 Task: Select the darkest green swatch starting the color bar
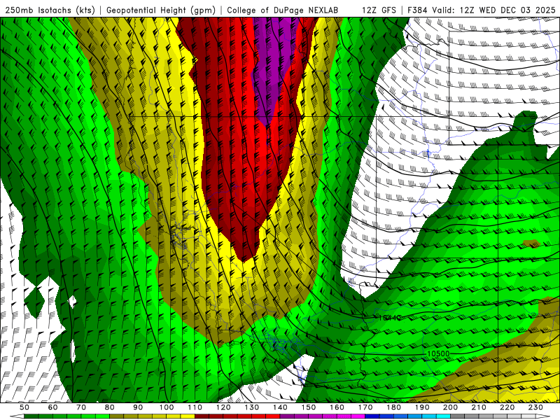[x=31, y=416]
